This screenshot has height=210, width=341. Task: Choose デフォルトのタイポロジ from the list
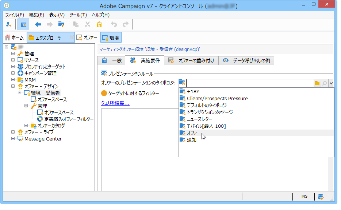[256, 105]
